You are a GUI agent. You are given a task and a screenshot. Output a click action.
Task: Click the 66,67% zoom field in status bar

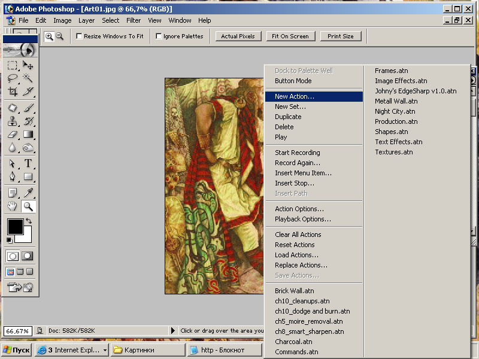click(x=18, y=331)
